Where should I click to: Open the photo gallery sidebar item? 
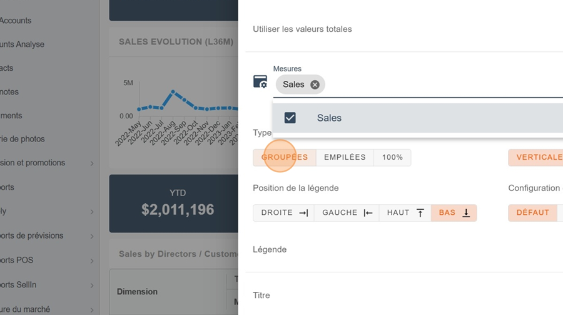click(x=23, y=139)
